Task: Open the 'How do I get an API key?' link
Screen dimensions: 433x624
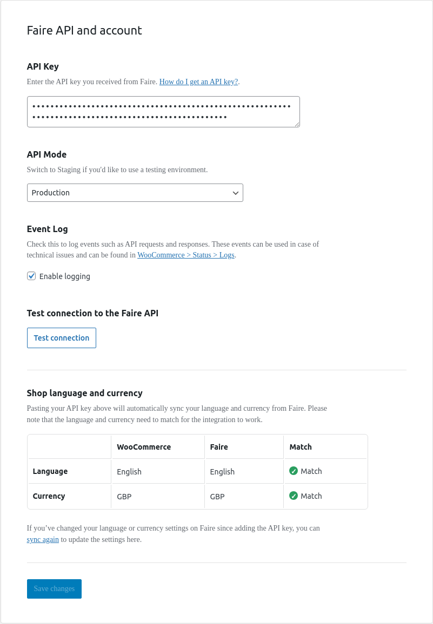Action: [x=198, y=82]
